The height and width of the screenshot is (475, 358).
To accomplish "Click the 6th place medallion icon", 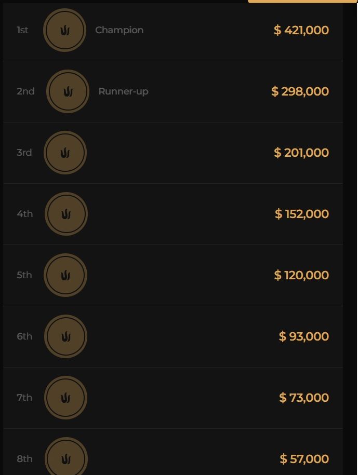I will tap(65, 336).
